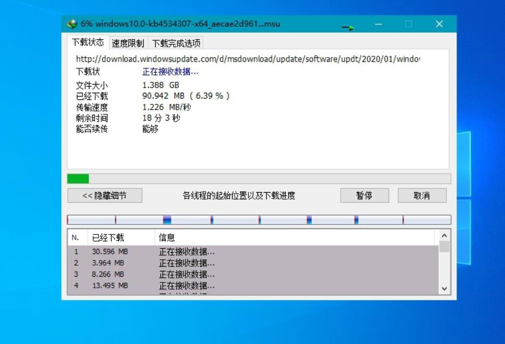The width and height of the screenshot is (505, 344).
Task: Click the scroll up arrow in thread list
Action: [x=444, y=236]
